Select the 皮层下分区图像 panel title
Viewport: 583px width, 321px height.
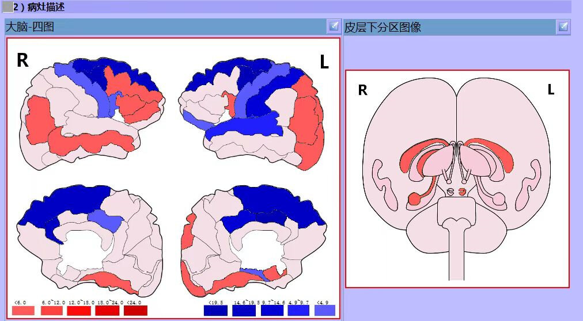[383, 27]
